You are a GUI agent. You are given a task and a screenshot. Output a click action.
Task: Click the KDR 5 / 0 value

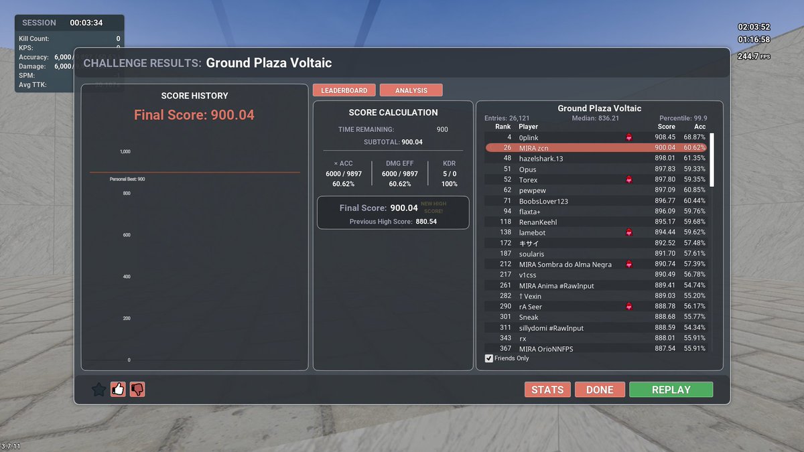click(x=450, y=173)
